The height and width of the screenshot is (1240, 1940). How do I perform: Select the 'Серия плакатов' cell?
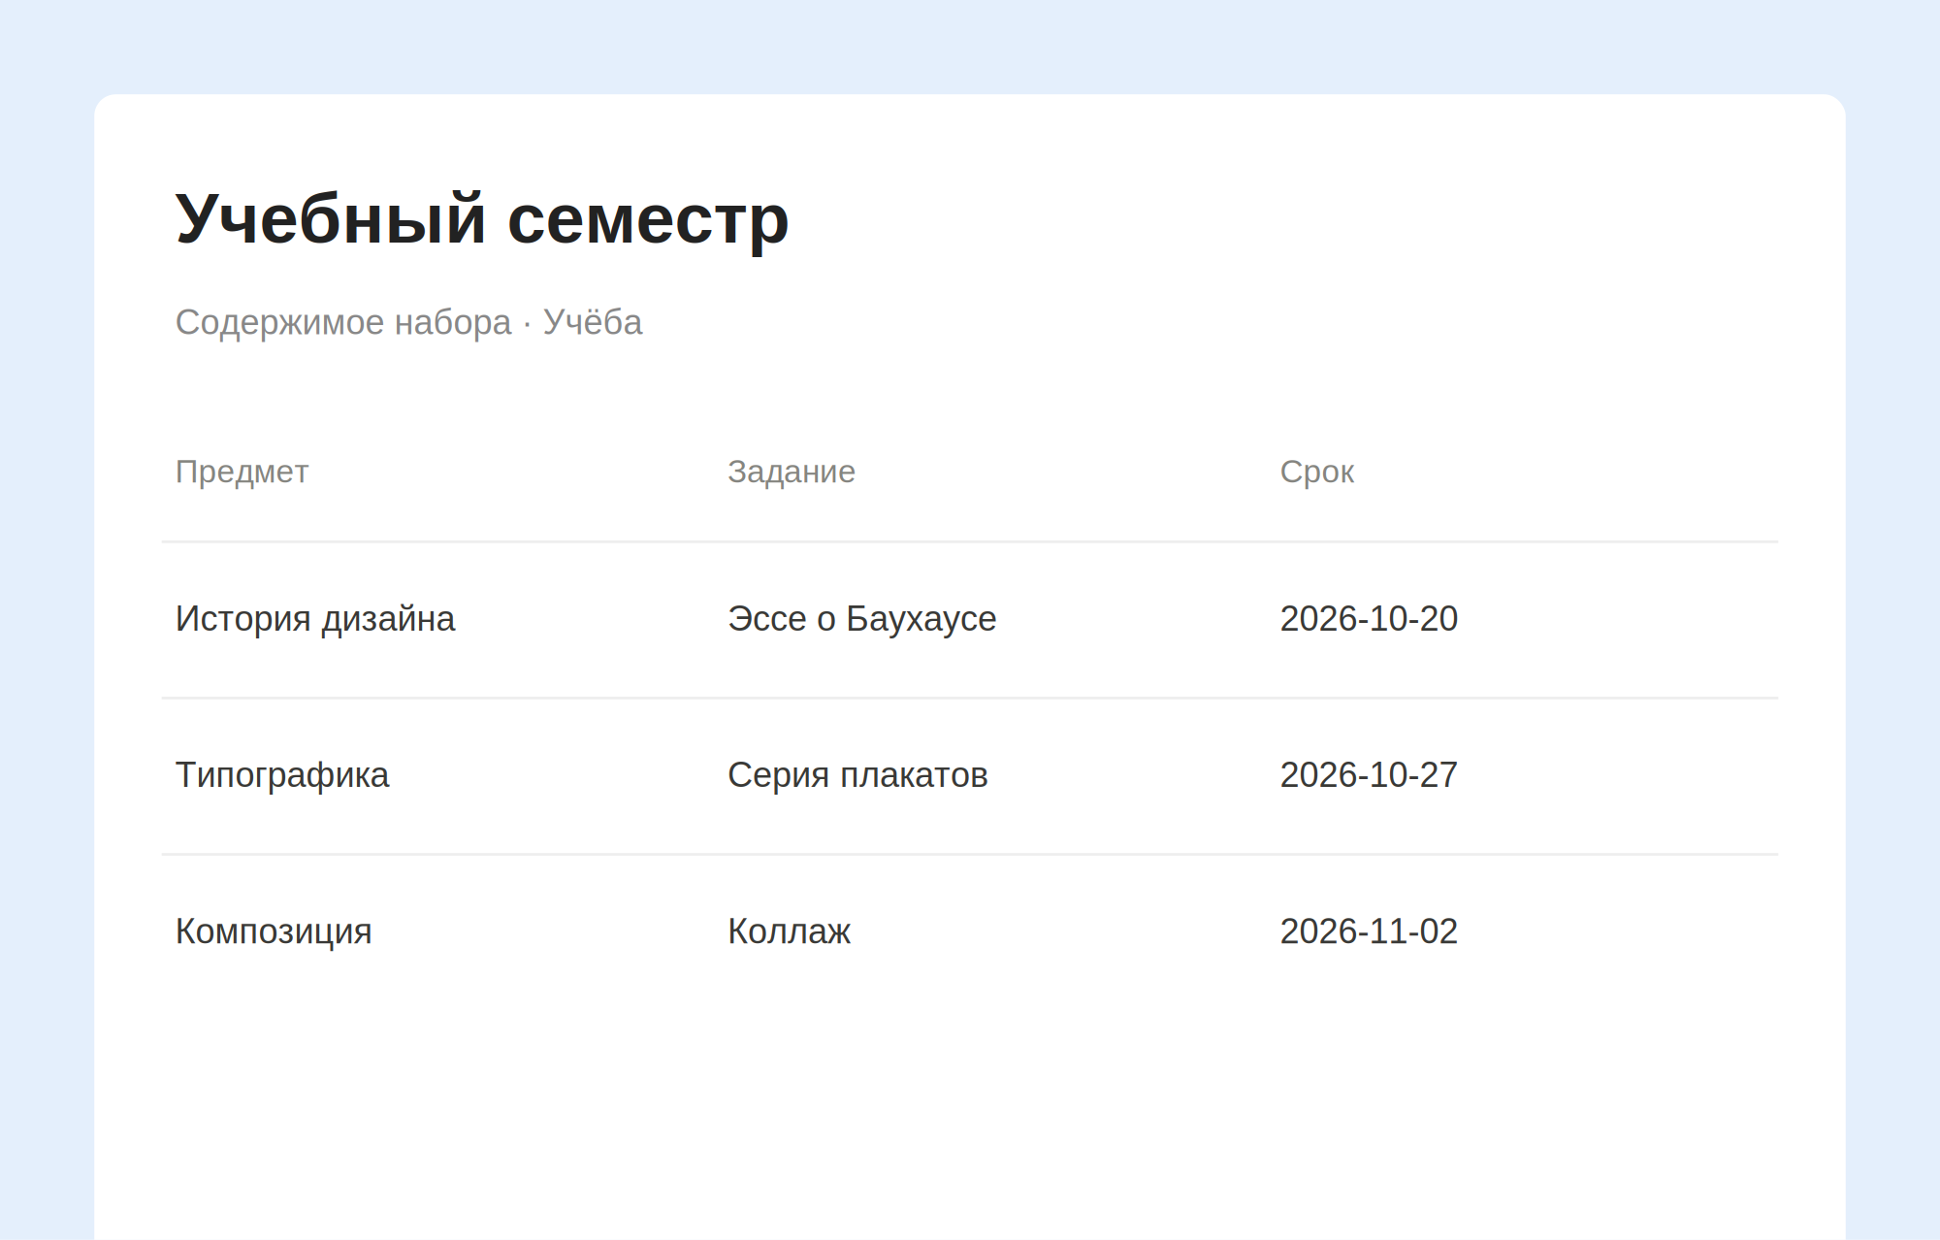857,775
